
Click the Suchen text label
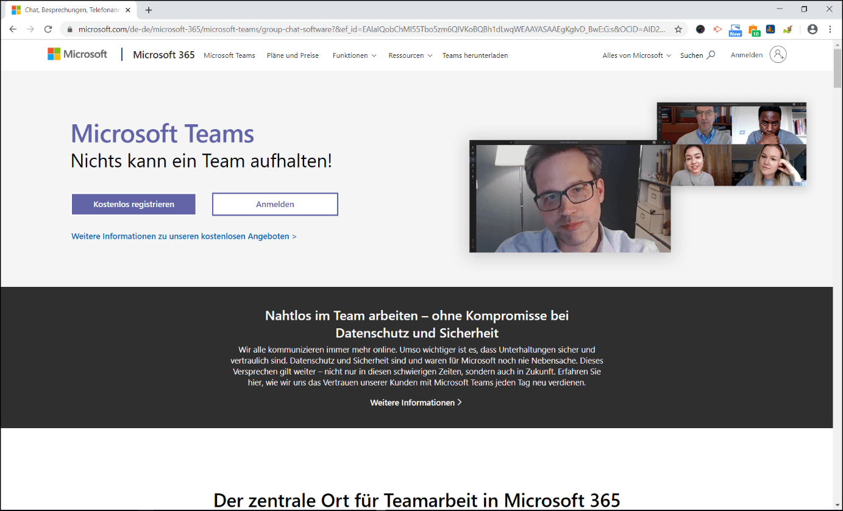(692, 55)
